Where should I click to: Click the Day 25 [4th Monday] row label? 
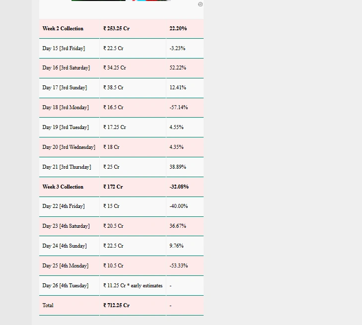[65, 265]
